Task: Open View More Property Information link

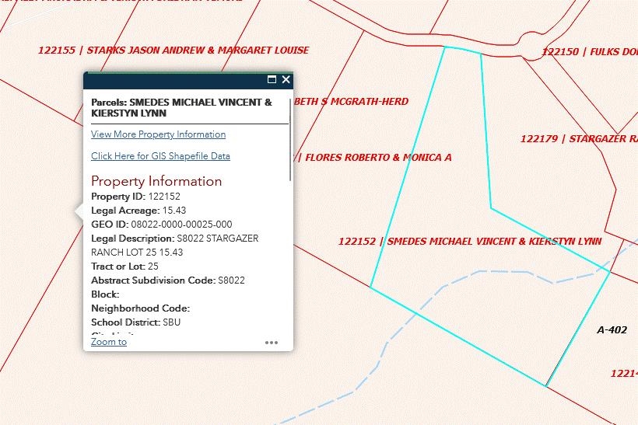Action: tap(158, 134)
